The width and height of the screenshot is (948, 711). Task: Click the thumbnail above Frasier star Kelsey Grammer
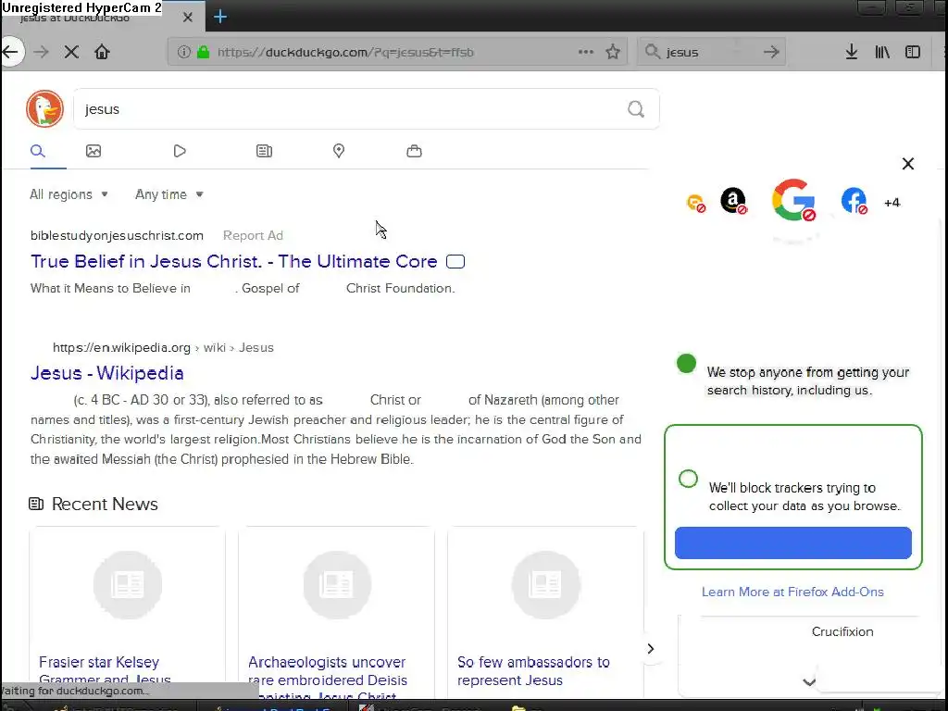pos(128,585)
